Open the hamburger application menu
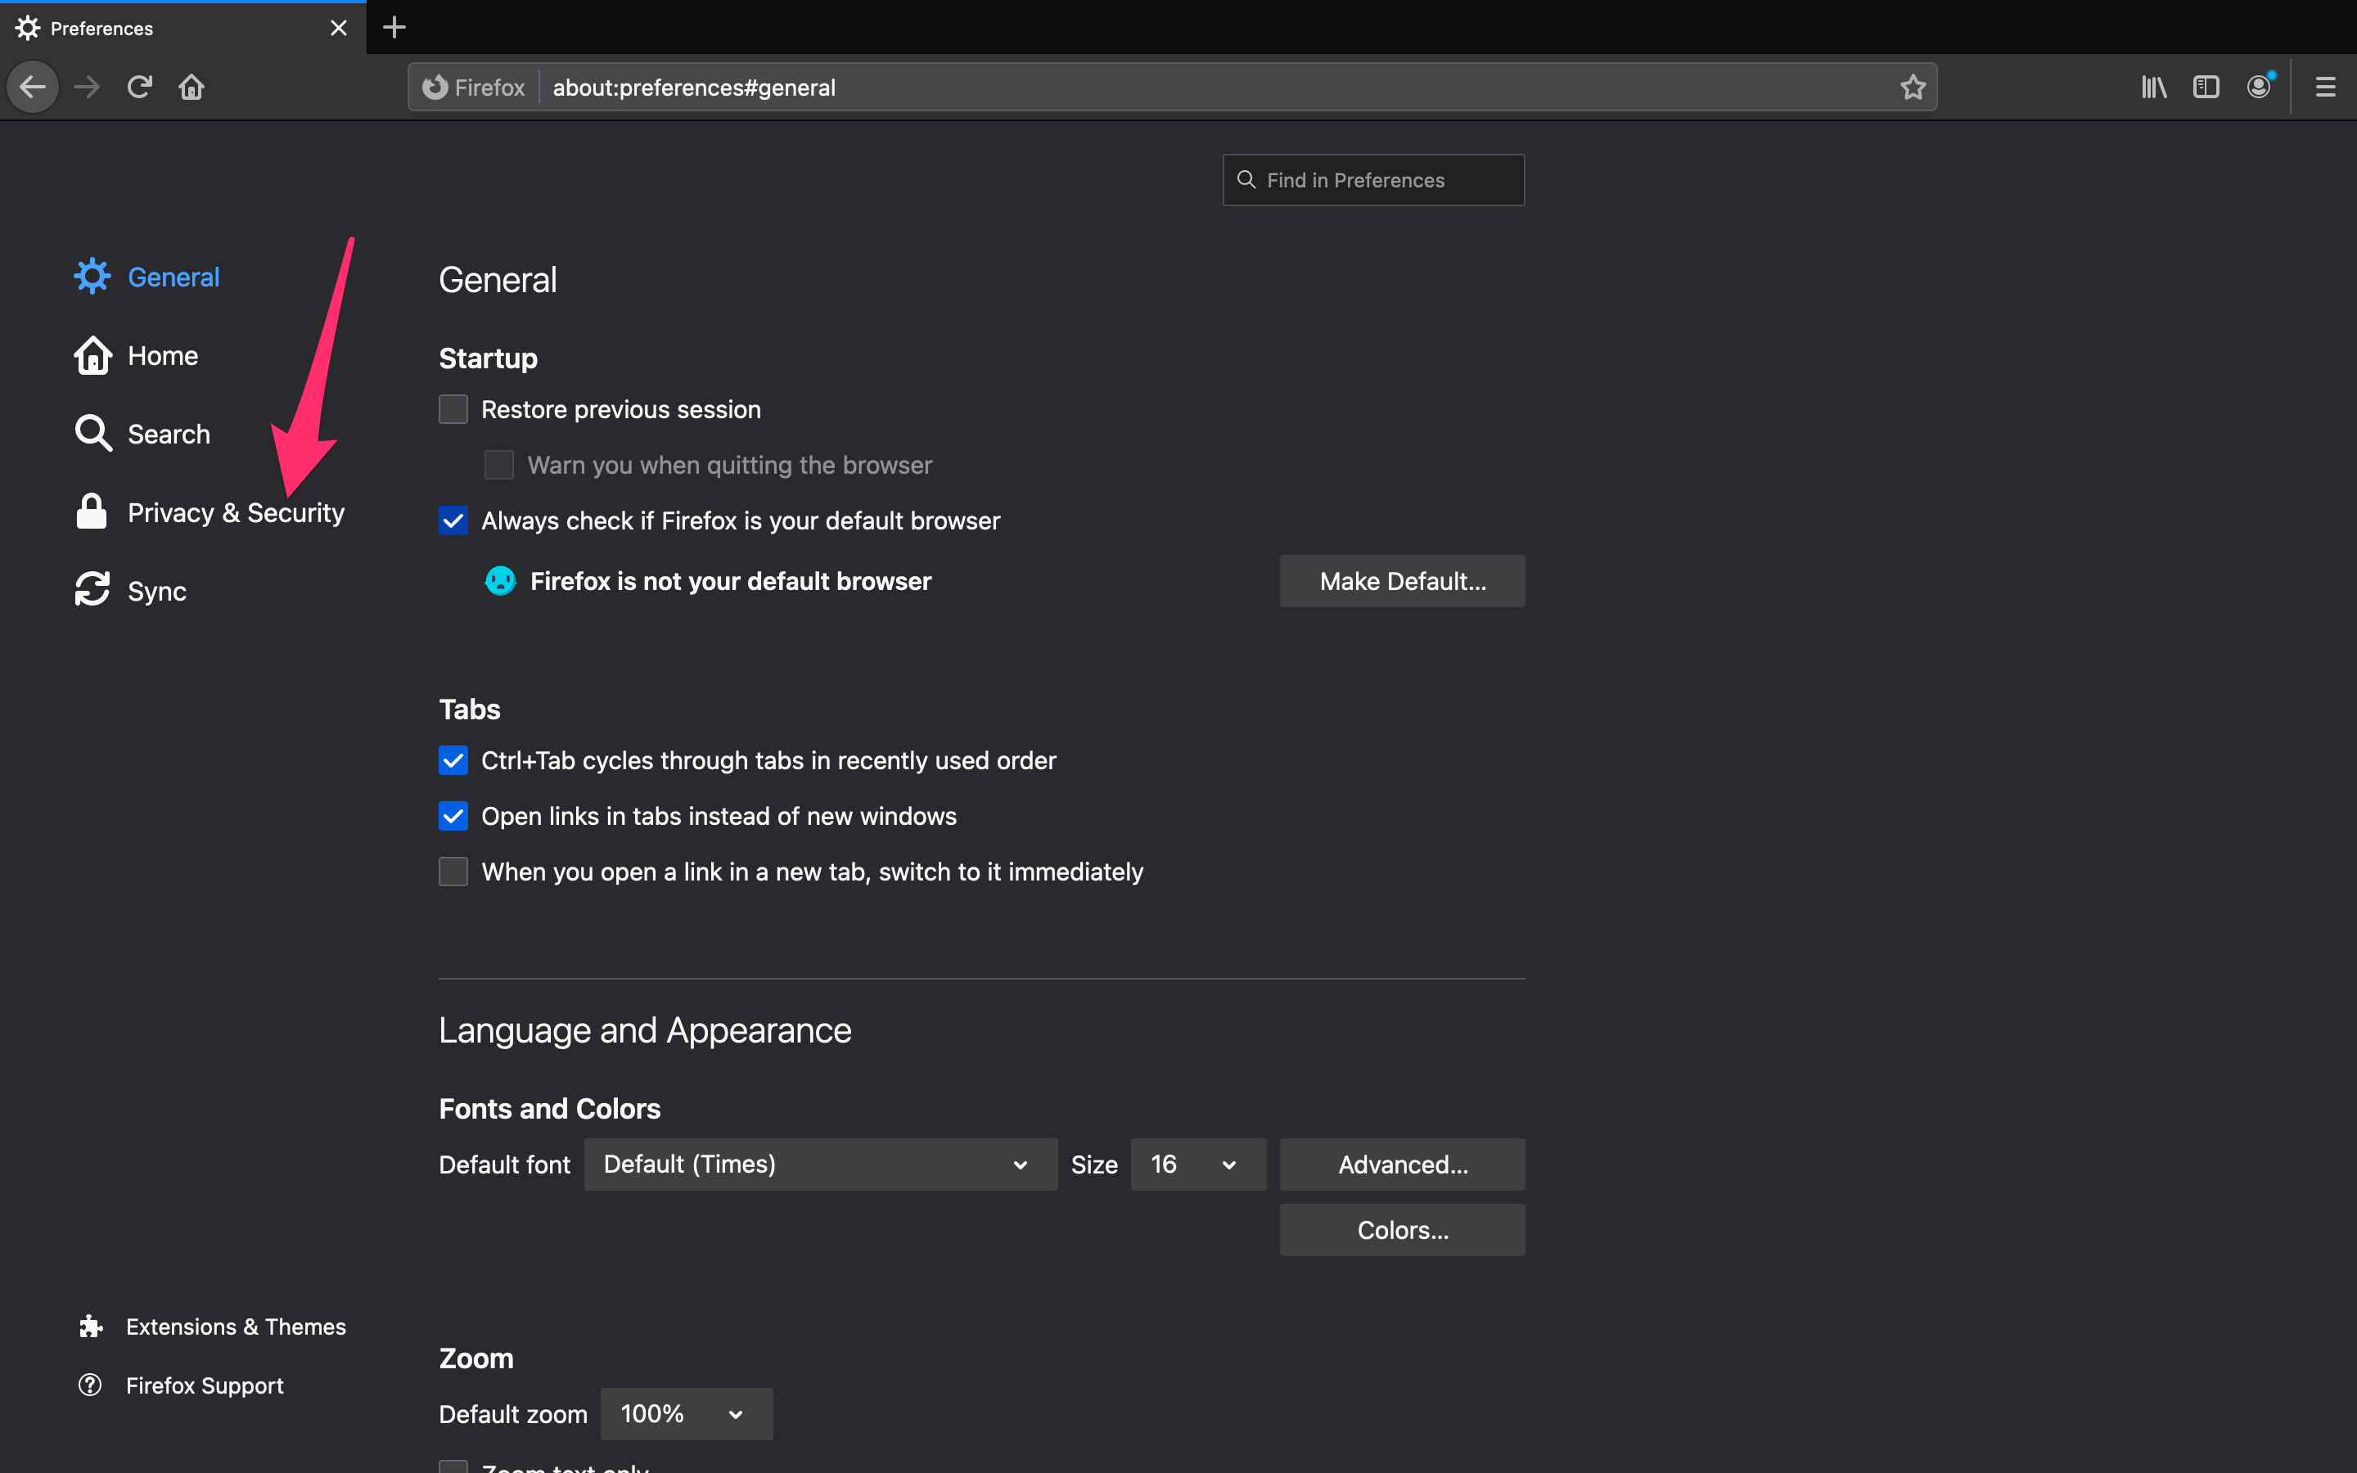The image size is (2357, 1473). [2325, 87]
